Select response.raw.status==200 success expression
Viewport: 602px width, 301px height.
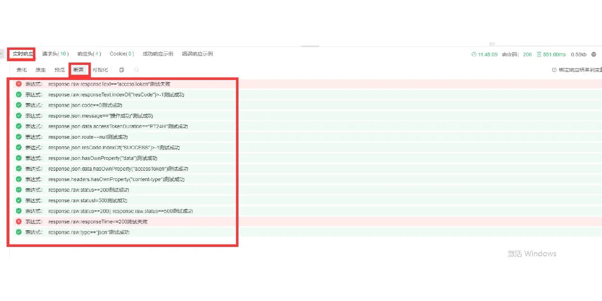(x=88, y=190)
